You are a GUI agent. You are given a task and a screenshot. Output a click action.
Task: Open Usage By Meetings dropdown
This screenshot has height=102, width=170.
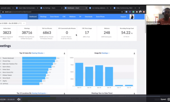(105, 53)
